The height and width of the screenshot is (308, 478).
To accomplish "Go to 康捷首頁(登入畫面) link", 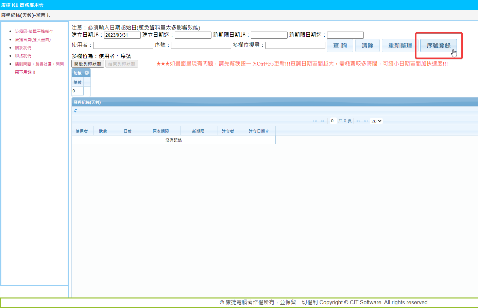I will (33, 40).
